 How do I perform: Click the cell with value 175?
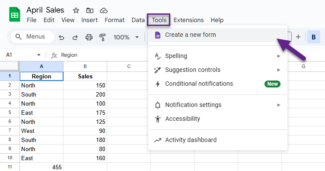point(85,113)
